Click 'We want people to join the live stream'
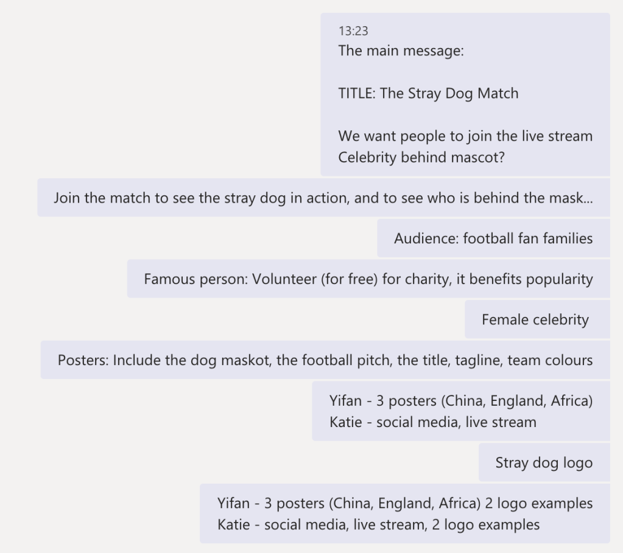 tap(465, 136)
